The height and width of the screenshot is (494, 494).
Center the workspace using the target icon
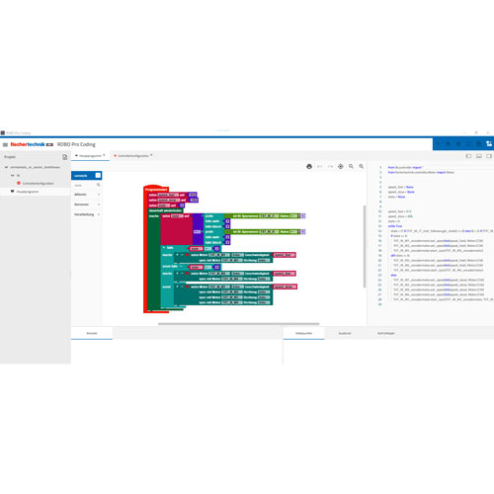[x=341, y=167]
